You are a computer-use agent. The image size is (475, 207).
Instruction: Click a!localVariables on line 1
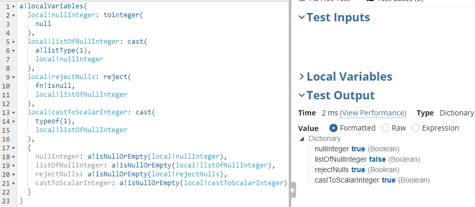click(52, 6)
